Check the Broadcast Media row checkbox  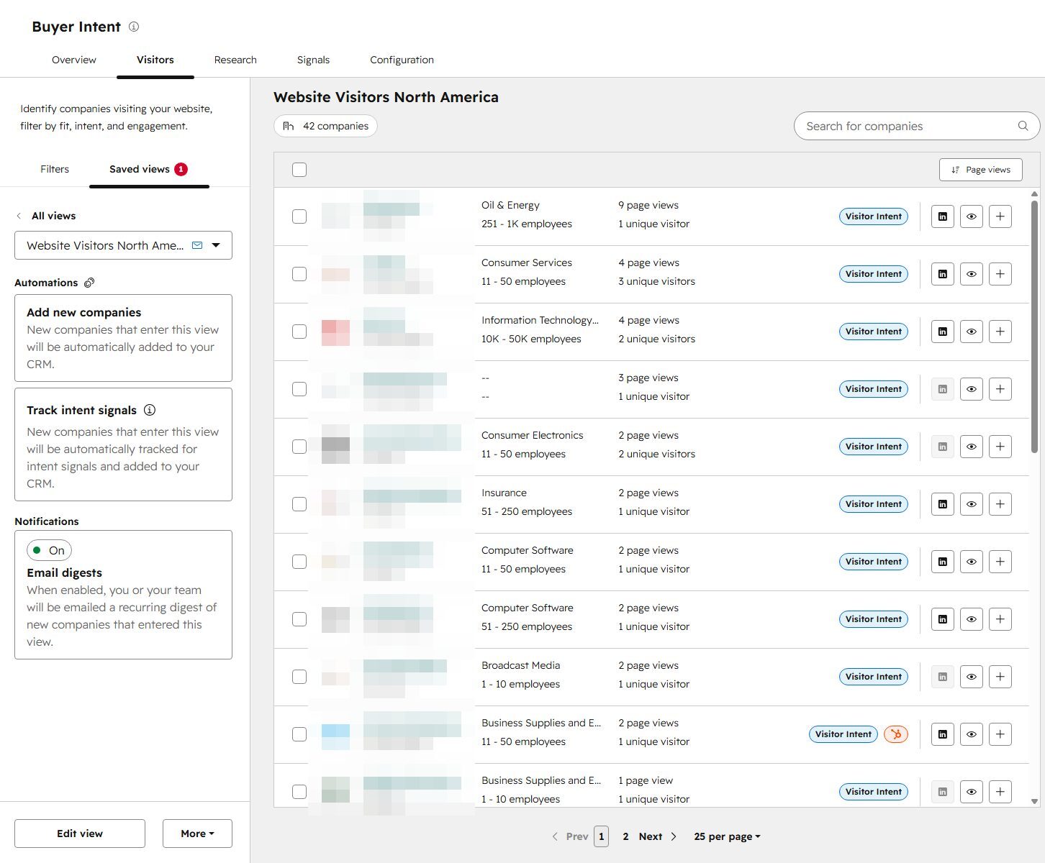click(x=299, y=677)
